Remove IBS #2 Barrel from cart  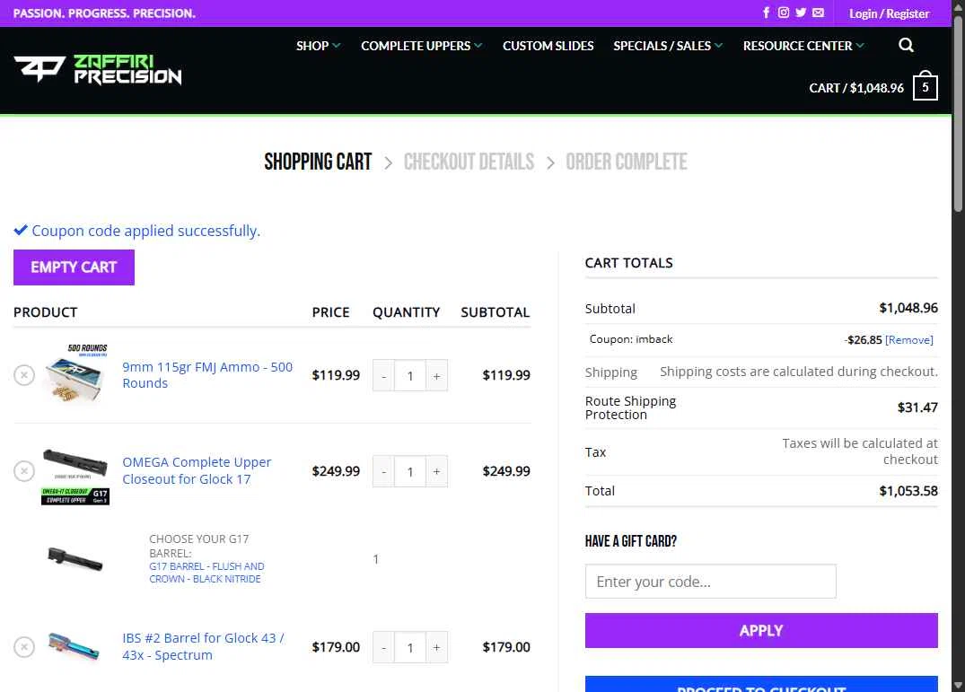click(24, 647)
